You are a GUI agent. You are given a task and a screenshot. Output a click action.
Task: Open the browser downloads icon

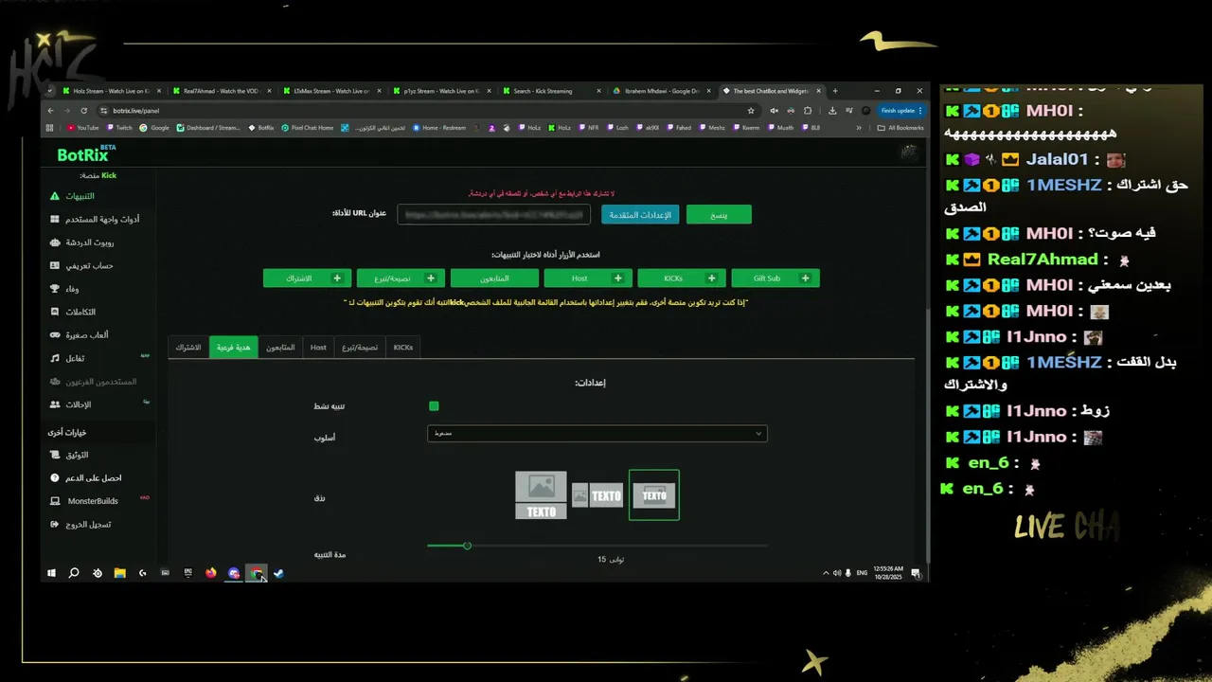(x=831, y=111)
